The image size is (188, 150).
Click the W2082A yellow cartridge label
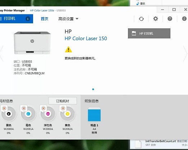(68, 129)
